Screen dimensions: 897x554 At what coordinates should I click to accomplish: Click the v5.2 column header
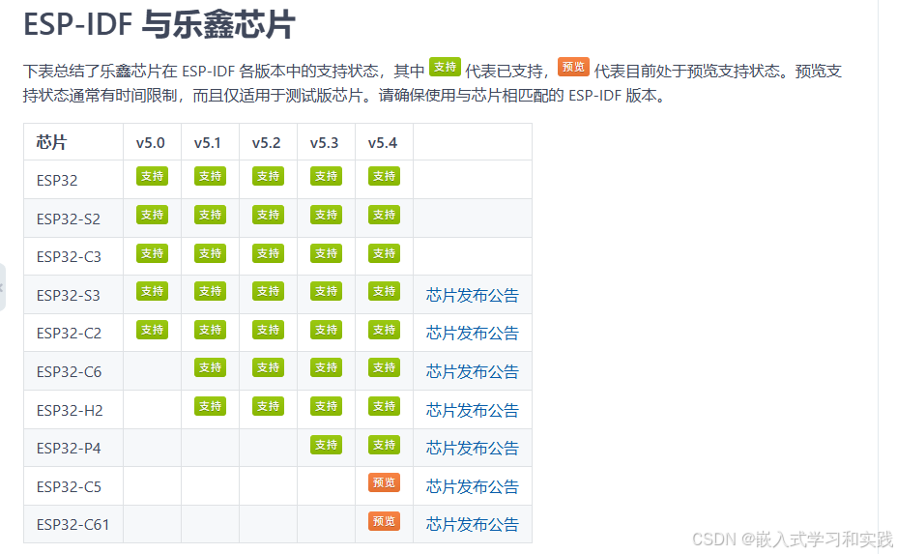[x=267, y=143]
